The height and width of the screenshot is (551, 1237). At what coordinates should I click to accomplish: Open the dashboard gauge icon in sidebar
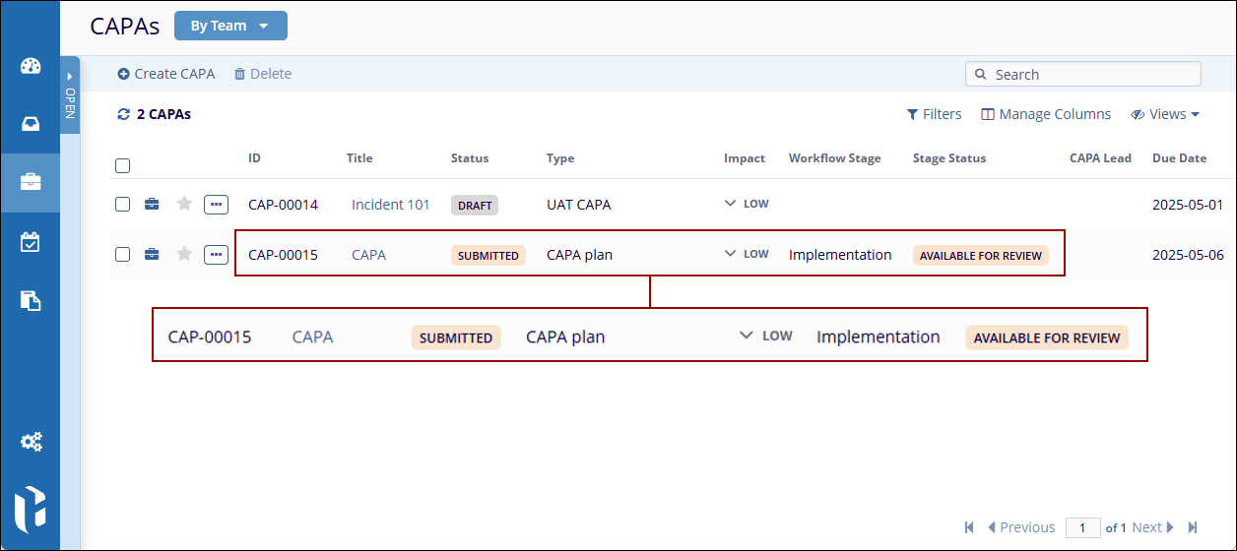[x=31, y=67]
